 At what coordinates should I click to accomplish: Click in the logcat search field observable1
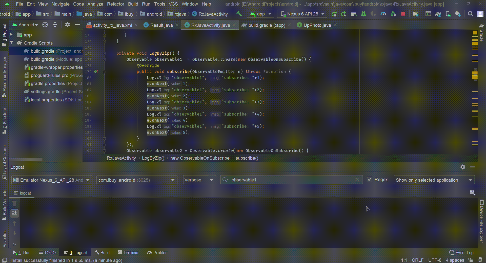click(x=291, y=180)
